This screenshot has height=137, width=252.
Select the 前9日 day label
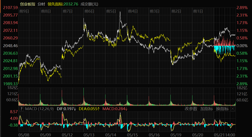pos(24,11)
